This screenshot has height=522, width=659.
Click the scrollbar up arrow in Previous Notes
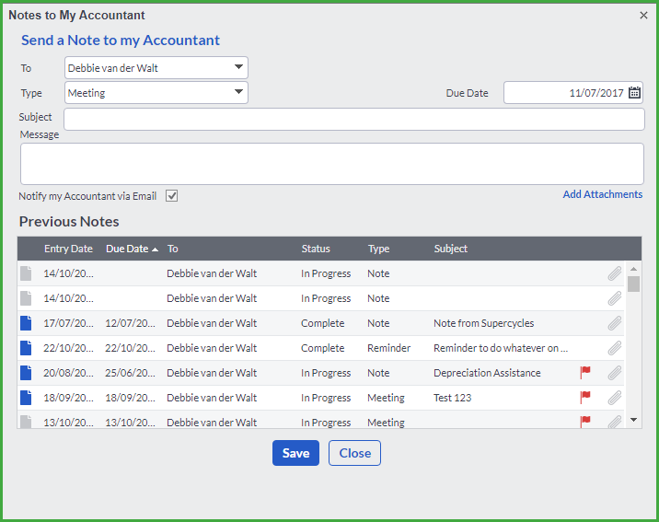coord(634,269)
